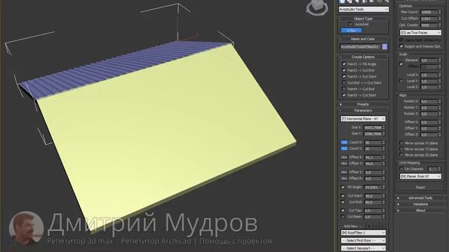
Task: Toggle the Abs button for Offset Z
Action: click(x=344, y=172)
